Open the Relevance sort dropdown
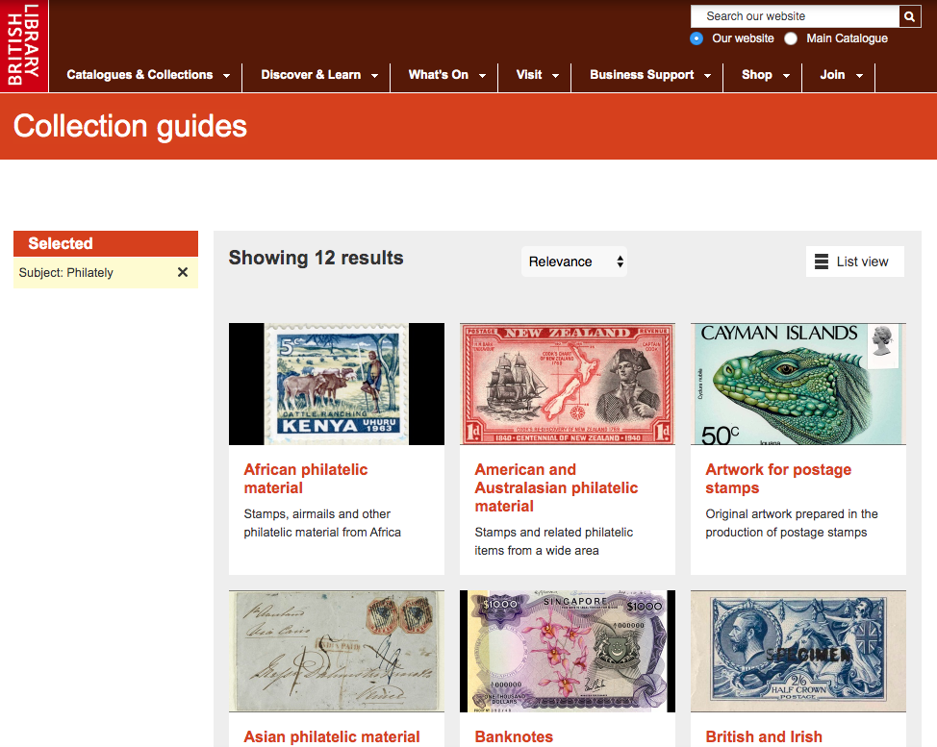This screenshot has height=747, width=937. coord(573,261)
